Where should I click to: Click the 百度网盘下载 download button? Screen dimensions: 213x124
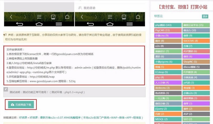coord(21,105)
